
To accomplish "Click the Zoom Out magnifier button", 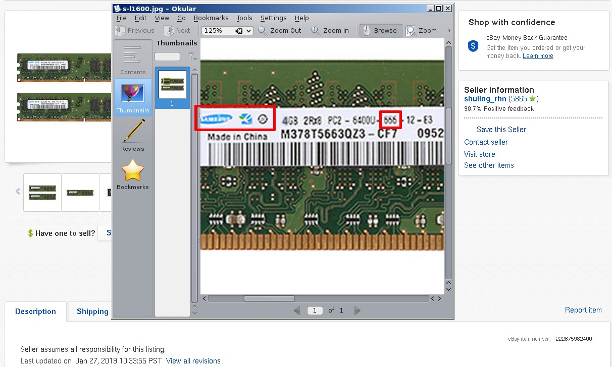I will click(280, 31).
